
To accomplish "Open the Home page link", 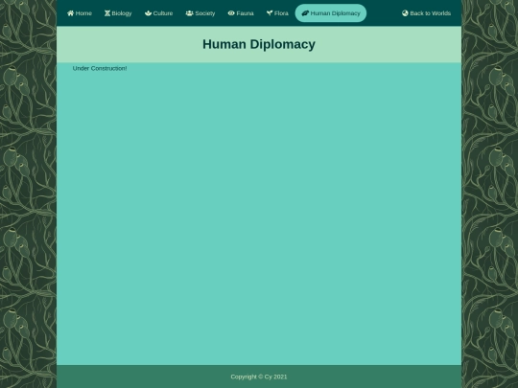I will click(80, 13).
